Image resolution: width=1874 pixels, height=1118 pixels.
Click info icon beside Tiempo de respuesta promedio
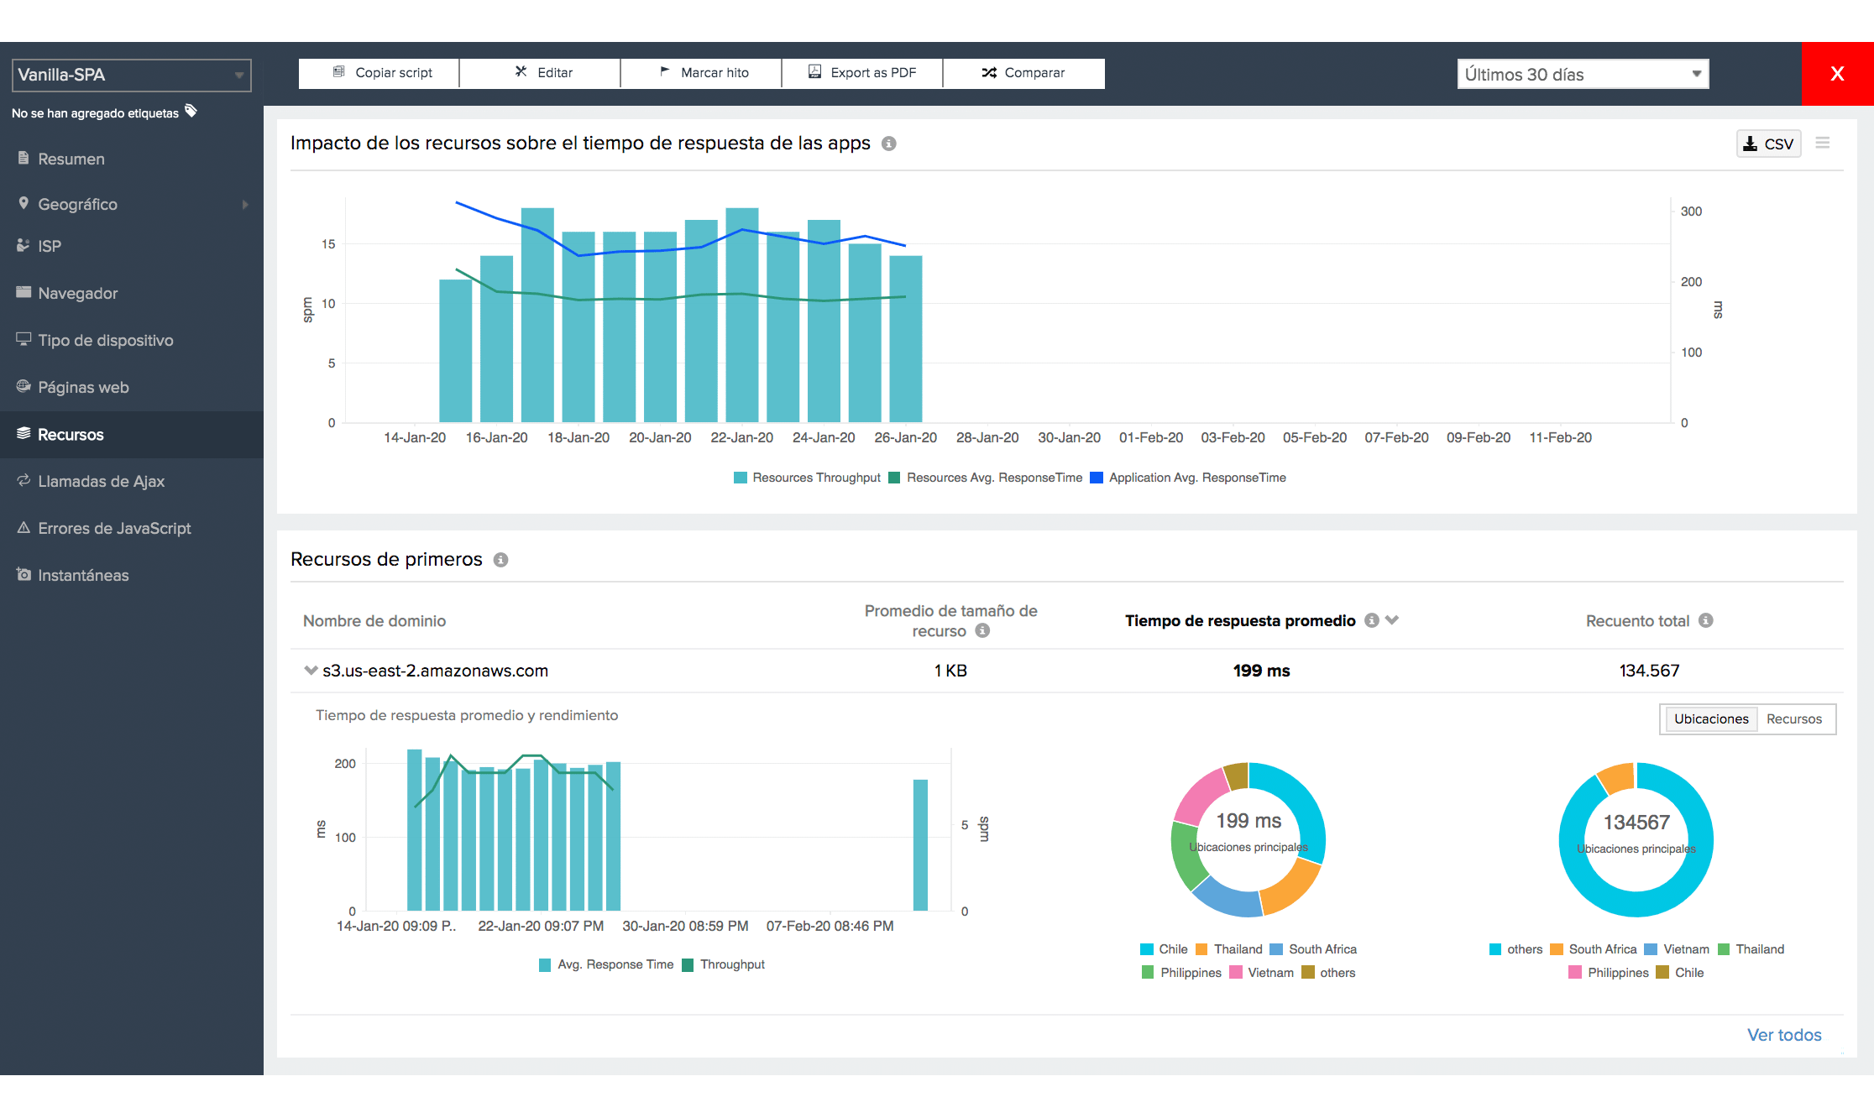coord(1372,620)
